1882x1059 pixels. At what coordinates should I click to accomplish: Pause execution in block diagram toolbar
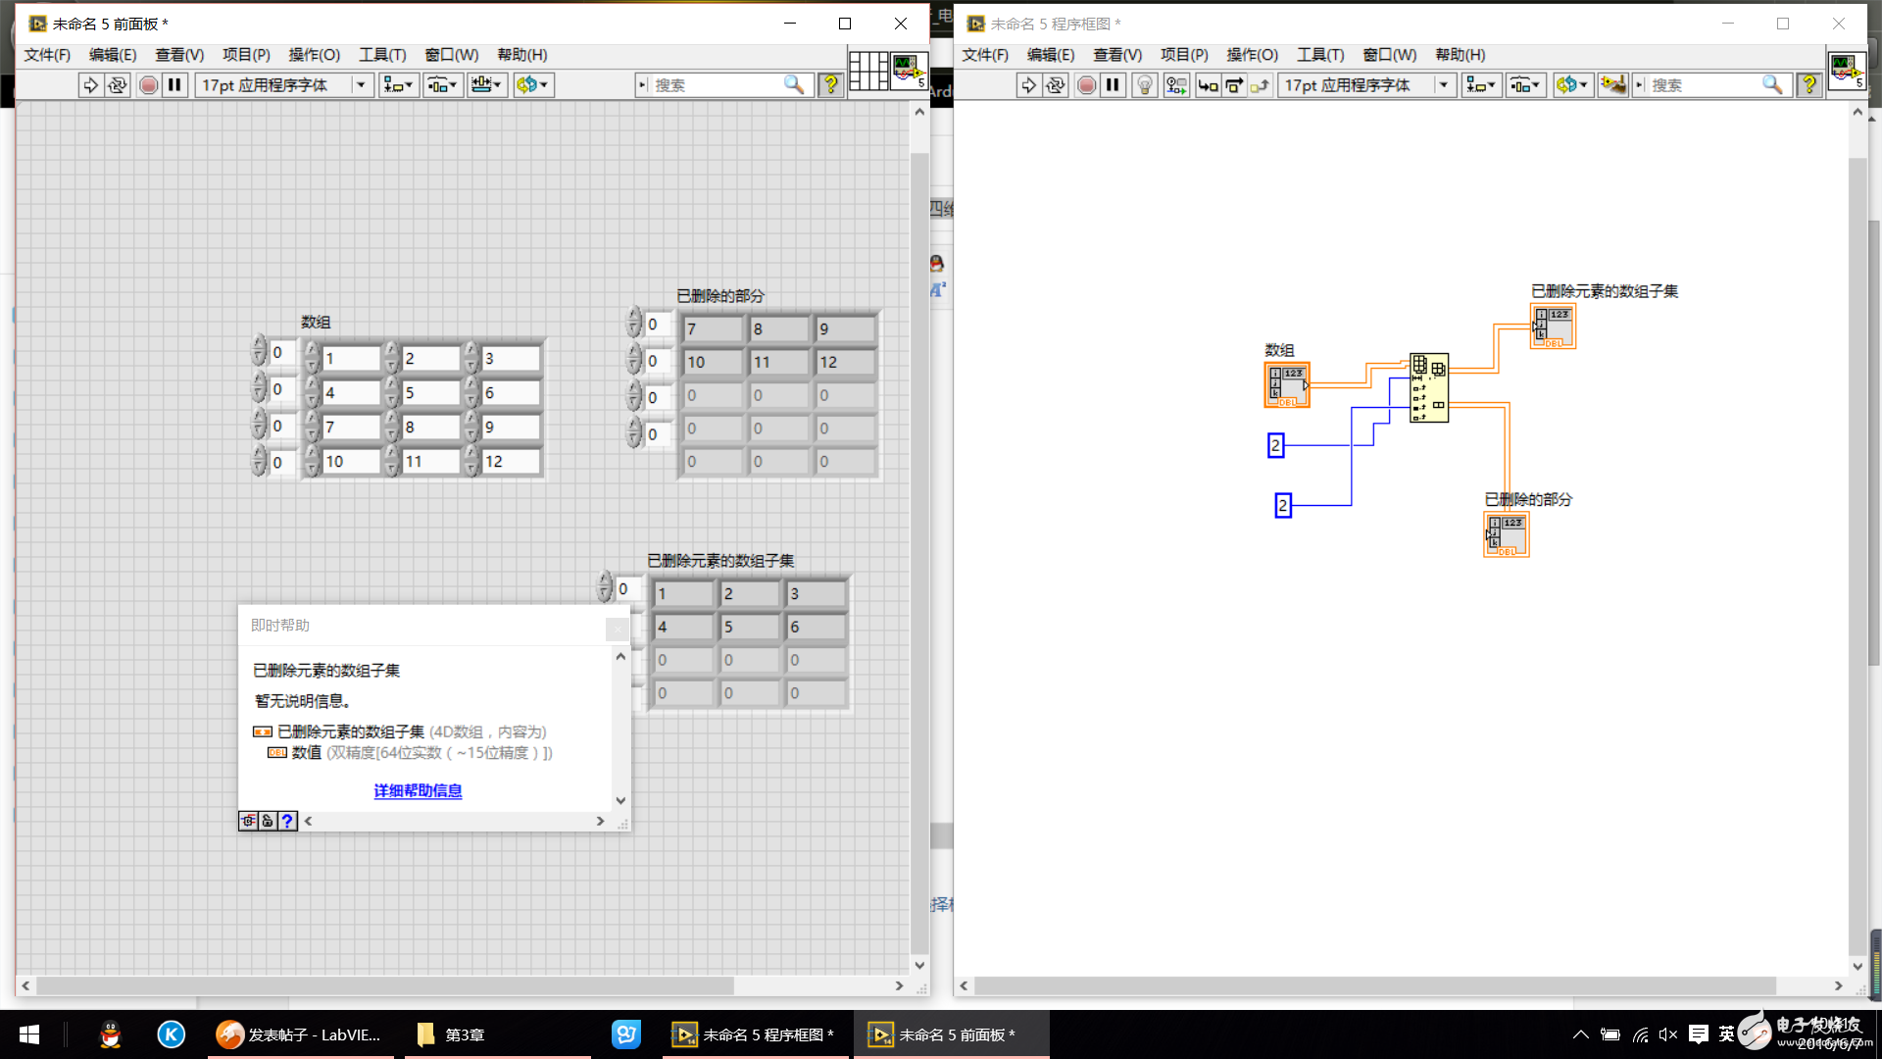coord(1113,85)
